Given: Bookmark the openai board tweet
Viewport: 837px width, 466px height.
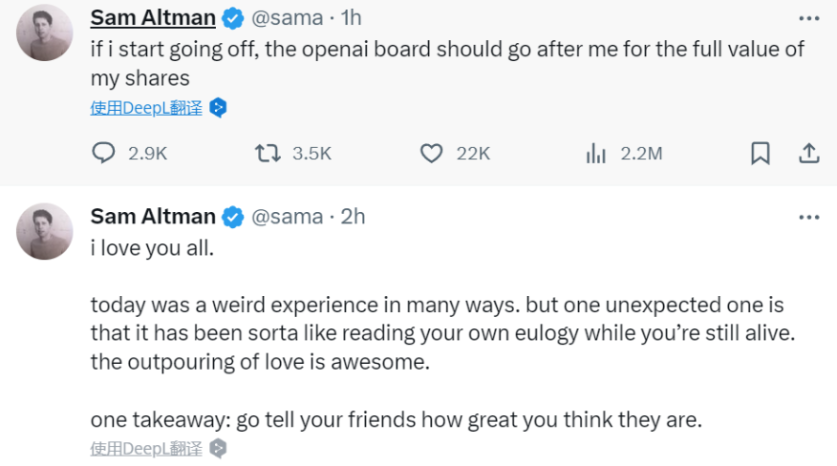Looking at the screenshot, I should coord(760,153).
